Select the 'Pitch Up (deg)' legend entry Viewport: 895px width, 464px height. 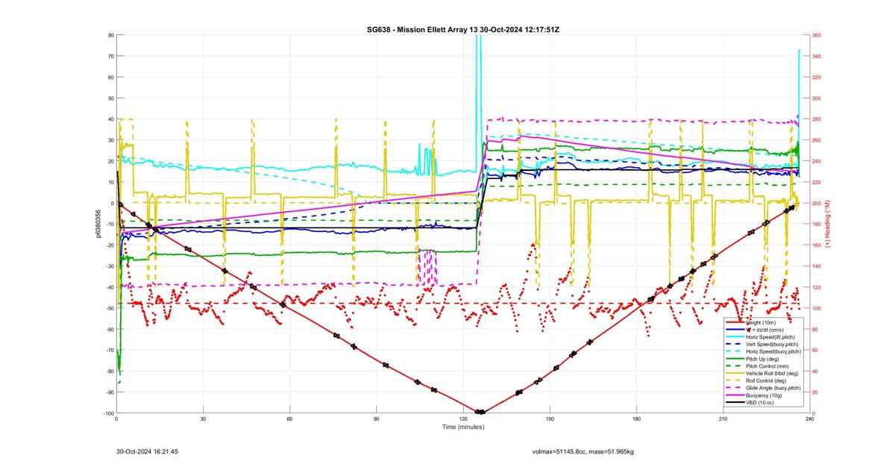click(x=763, y=359)
